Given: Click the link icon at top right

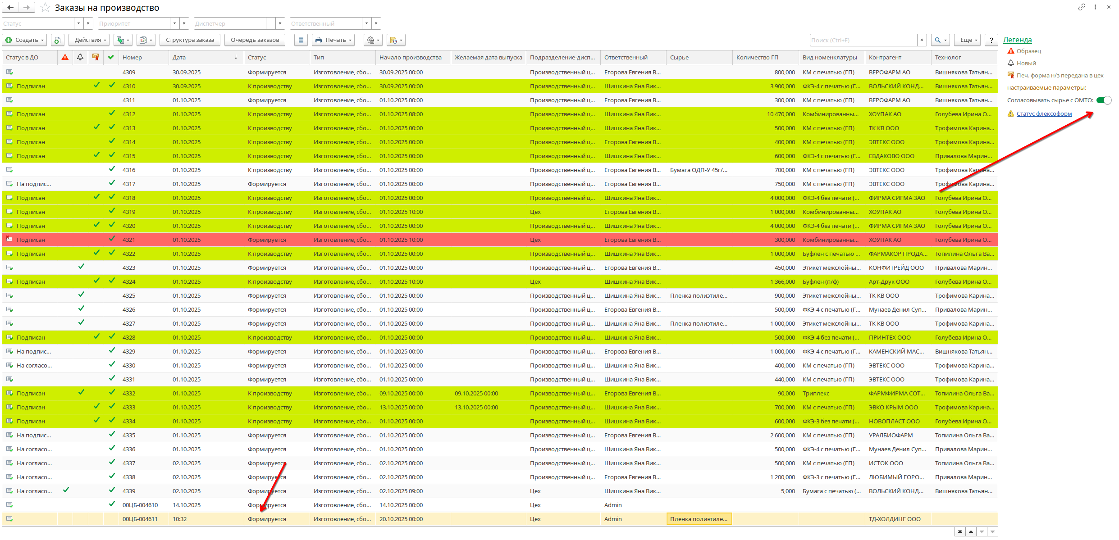Looking at the screenshot, I should click(1082, 7).
